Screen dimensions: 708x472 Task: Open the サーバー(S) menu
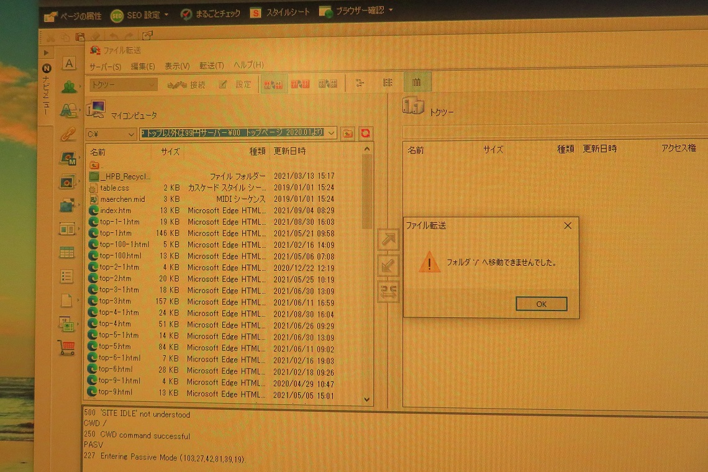(x=104, y=66)
